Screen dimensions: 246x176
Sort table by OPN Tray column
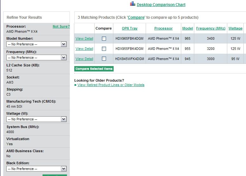[x=130, y=28]
